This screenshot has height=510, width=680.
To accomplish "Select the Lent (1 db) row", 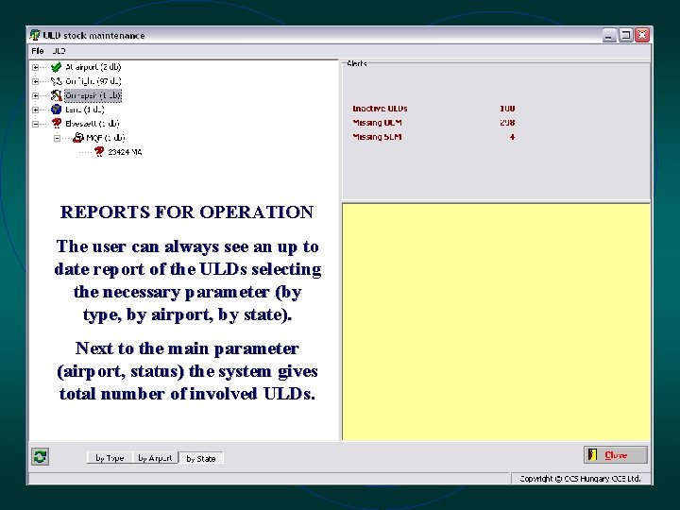I will point(85,110).
